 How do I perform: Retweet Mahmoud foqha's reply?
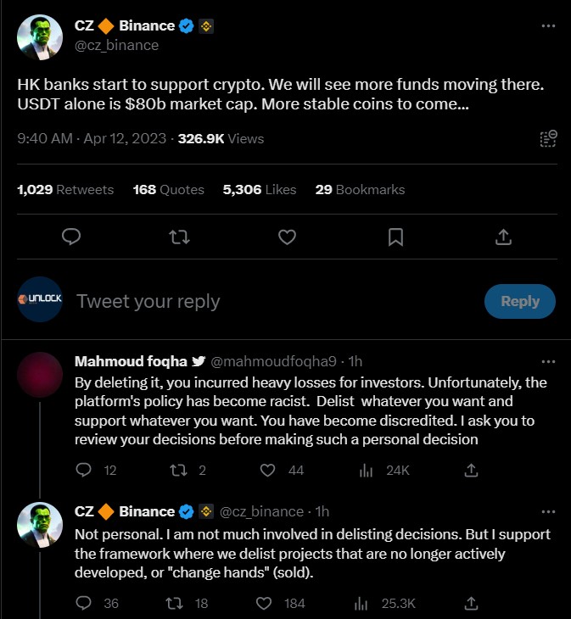[180, 470]
